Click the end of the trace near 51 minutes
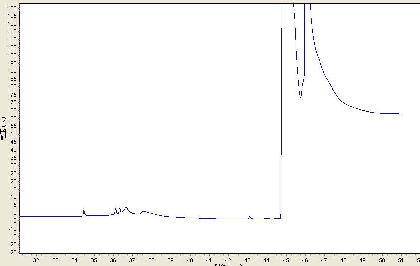The image size is (420, 266). [402, 114]
